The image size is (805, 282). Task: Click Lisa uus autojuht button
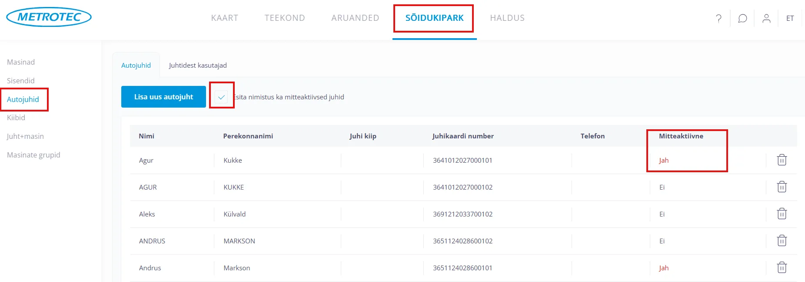click(x=163, y=97)
